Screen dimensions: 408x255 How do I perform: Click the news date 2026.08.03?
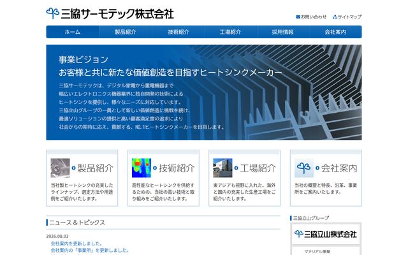(x=57, y=237)
